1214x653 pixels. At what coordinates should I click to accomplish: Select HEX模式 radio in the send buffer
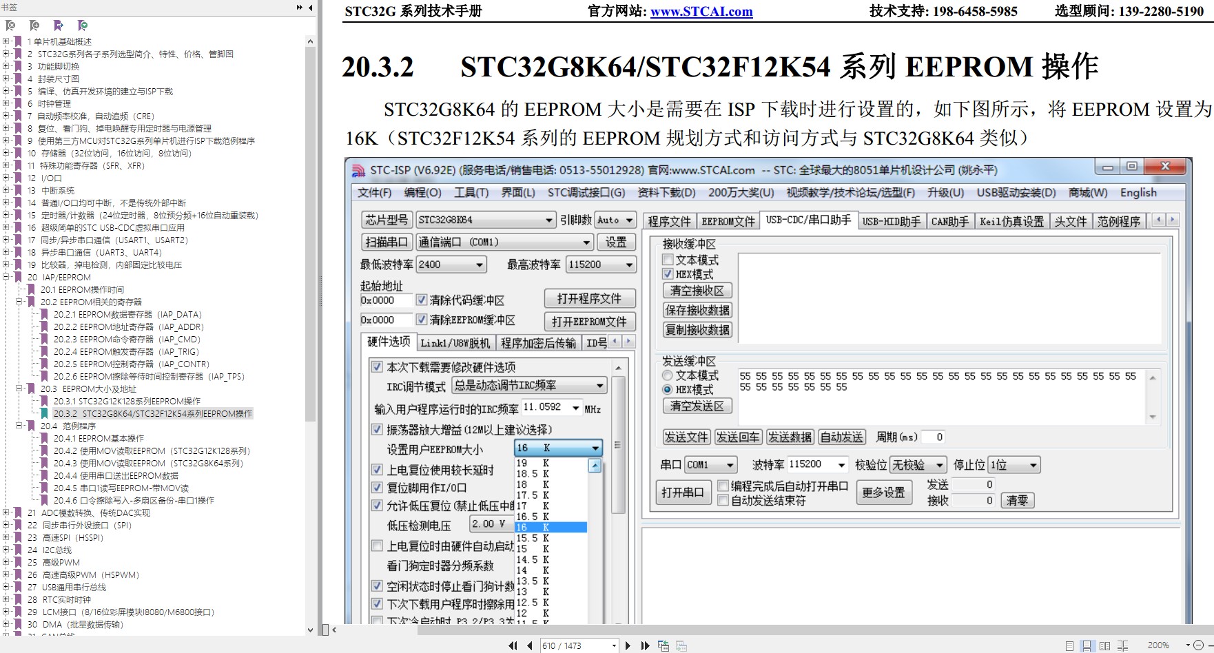point(667,389)
